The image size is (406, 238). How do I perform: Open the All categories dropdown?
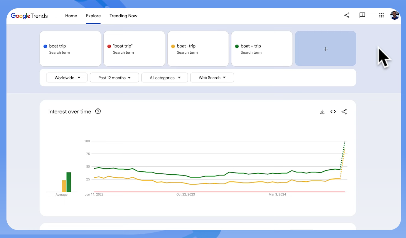point(165,78)
